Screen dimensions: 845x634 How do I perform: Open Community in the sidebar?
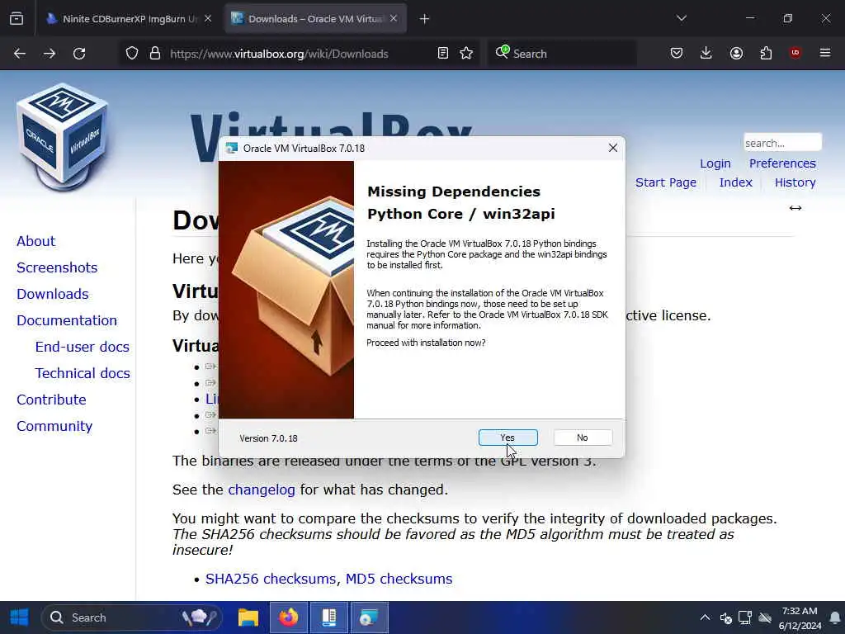[54, 426]
